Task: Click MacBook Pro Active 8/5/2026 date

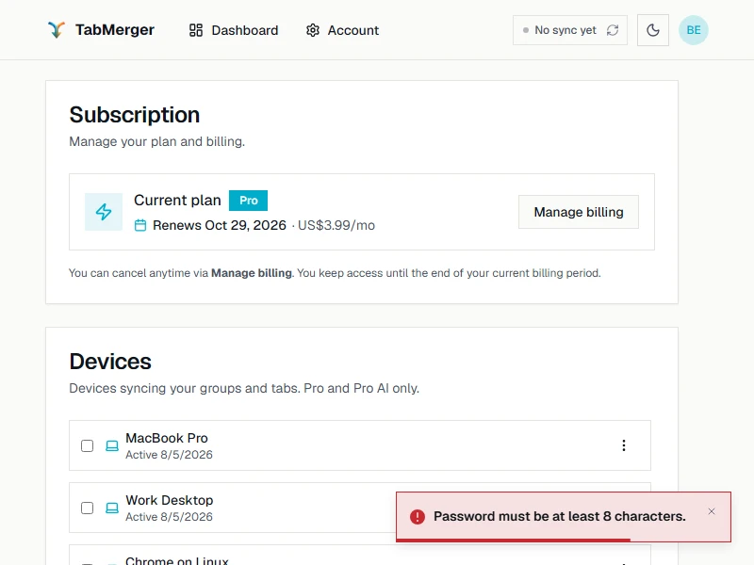Action: pyautogui.click(x=169, y=455)
